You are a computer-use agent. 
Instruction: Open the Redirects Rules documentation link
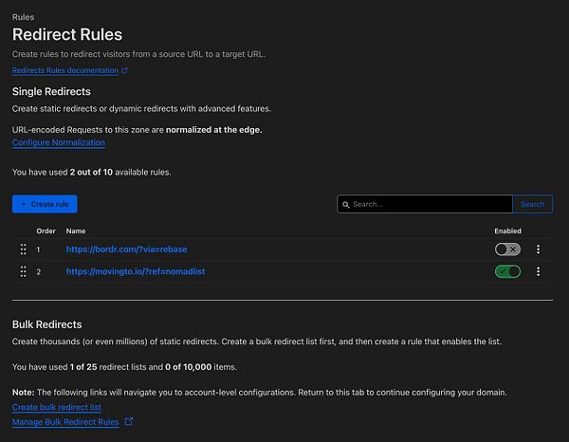(x=65, y=71)
